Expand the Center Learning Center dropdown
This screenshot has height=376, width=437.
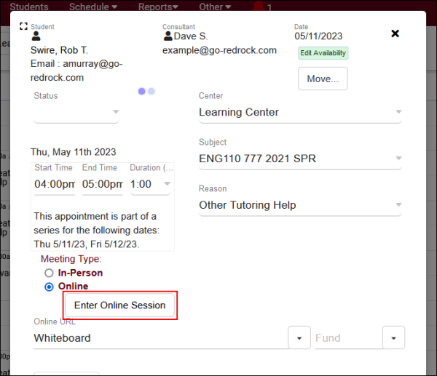coord(398,112)
